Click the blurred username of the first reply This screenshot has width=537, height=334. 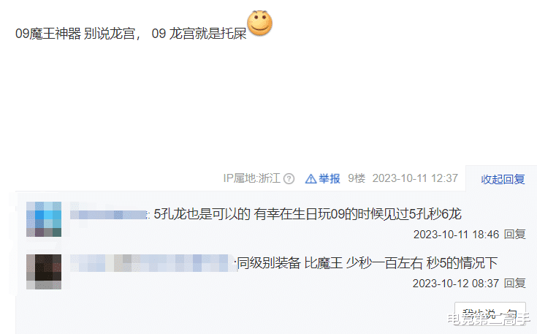[x=109, y=215]
